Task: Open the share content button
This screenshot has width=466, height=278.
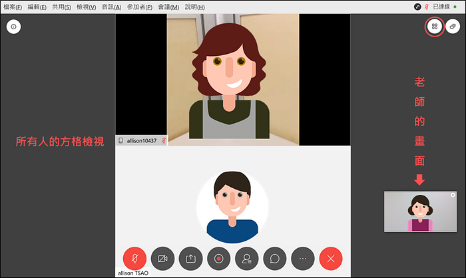Action: (190, 259)
